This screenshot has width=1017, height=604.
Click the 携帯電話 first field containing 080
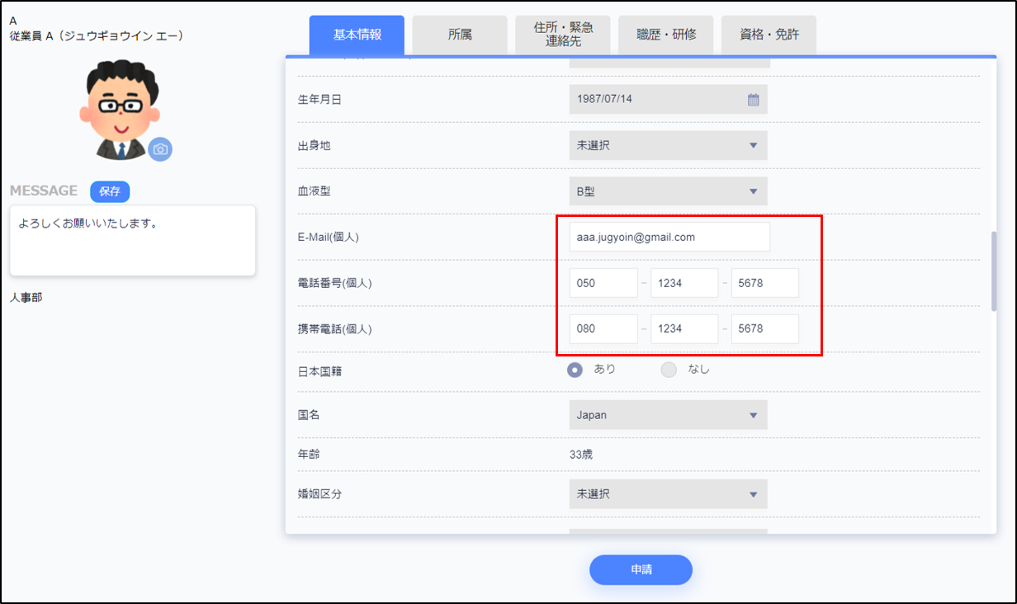(x=603, y=328)
